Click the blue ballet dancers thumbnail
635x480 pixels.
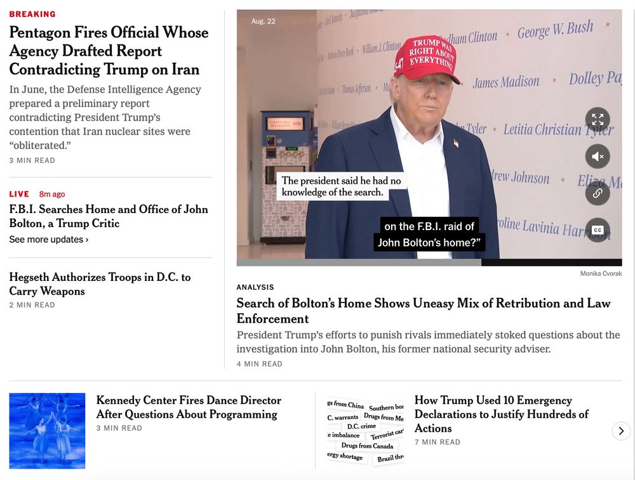48,431
